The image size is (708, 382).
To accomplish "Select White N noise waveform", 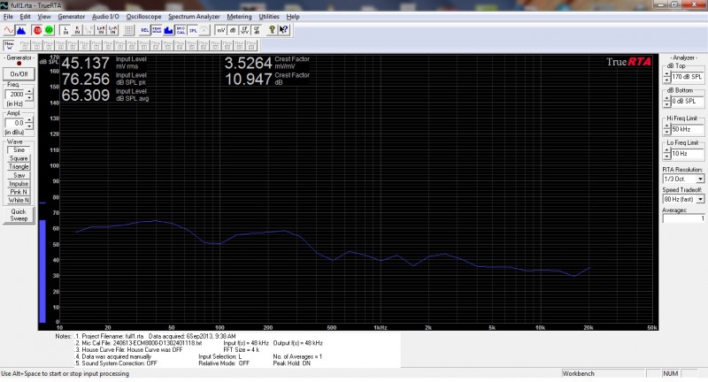I will [19, 200].
